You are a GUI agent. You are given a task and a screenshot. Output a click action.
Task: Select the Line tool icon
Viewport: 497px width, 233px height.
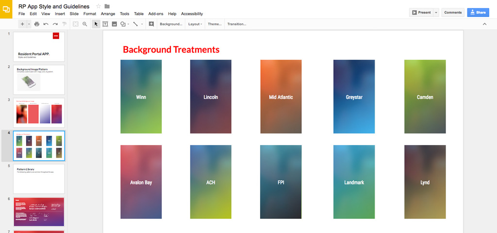pyautogui.click(x=135, y=24)
